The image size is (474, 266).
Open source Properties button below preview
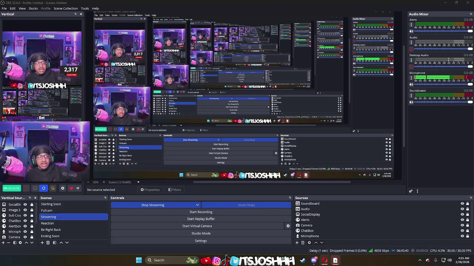pyautogui.click(x=150, y=190)
